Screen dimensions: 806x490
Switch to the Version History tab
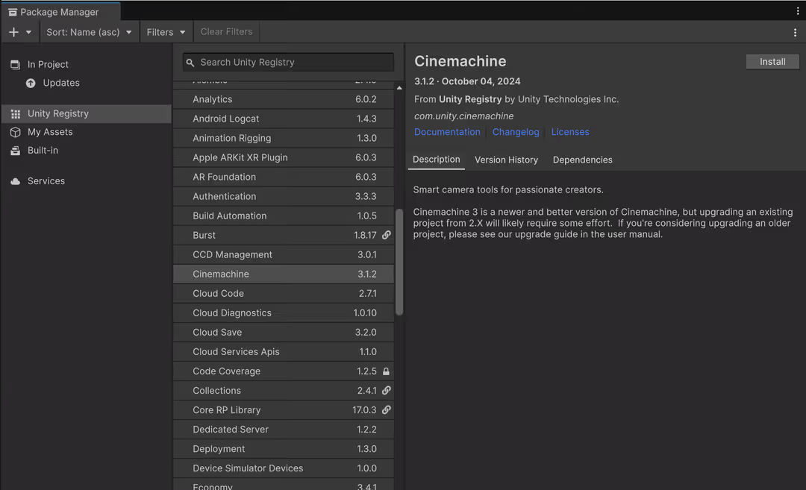click(506, 160)
